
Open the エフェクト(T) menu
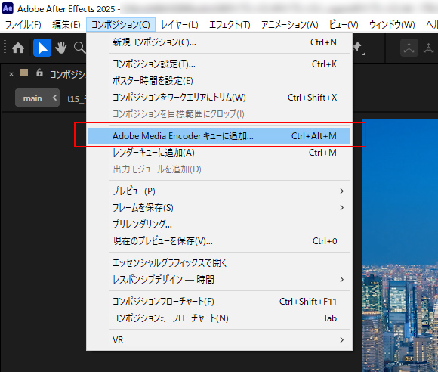click(x=230, y=25)
